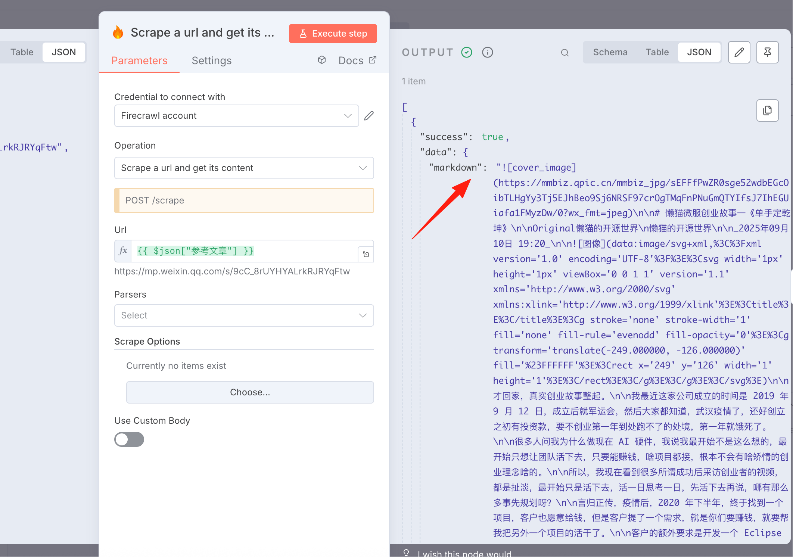The height and width of the screenshot is (557, 793).
Task: Click resolved weixin URL preview text
Action: pyautogui.click(x=232, y=271)
